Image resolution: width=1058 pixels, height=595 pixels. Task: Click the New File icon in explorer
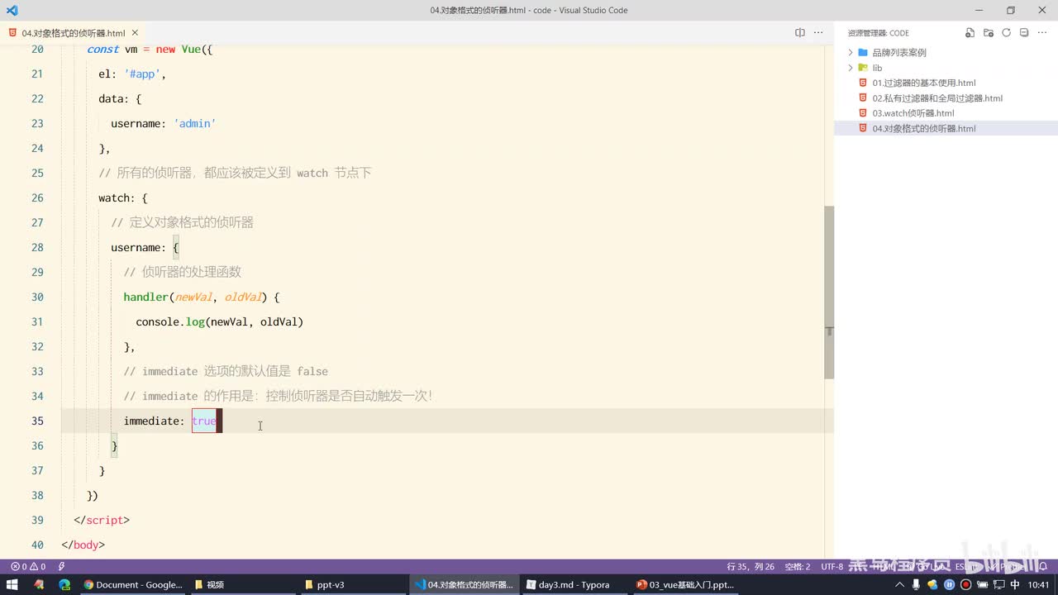[x=970, y=33]
